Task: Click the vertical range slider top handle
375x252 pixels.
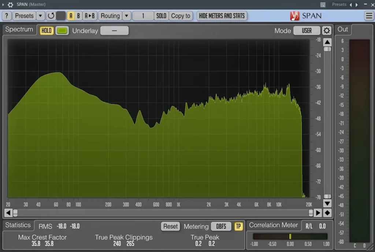Action: (x=327, y=49)
